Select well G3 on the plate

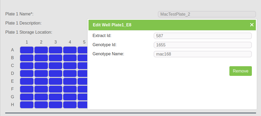point(55,97)
